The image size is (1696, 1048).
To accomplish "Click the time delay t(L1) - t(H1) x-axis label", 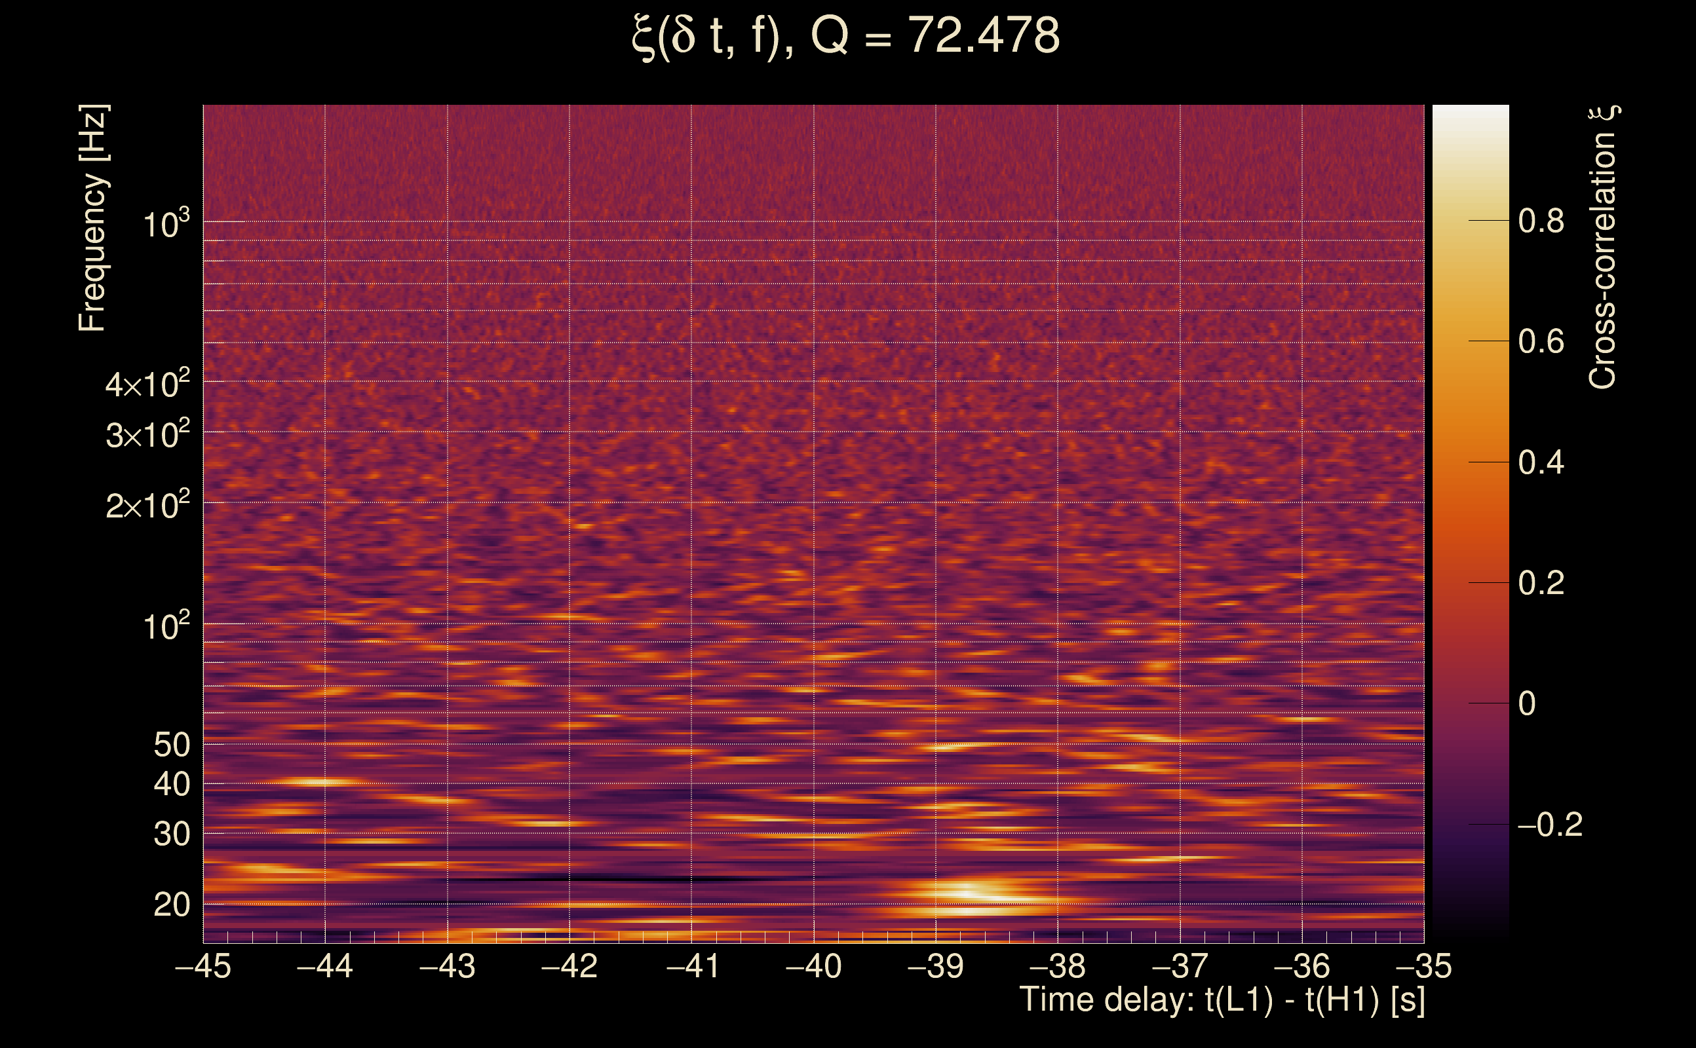I will tap(1222, 1000).
